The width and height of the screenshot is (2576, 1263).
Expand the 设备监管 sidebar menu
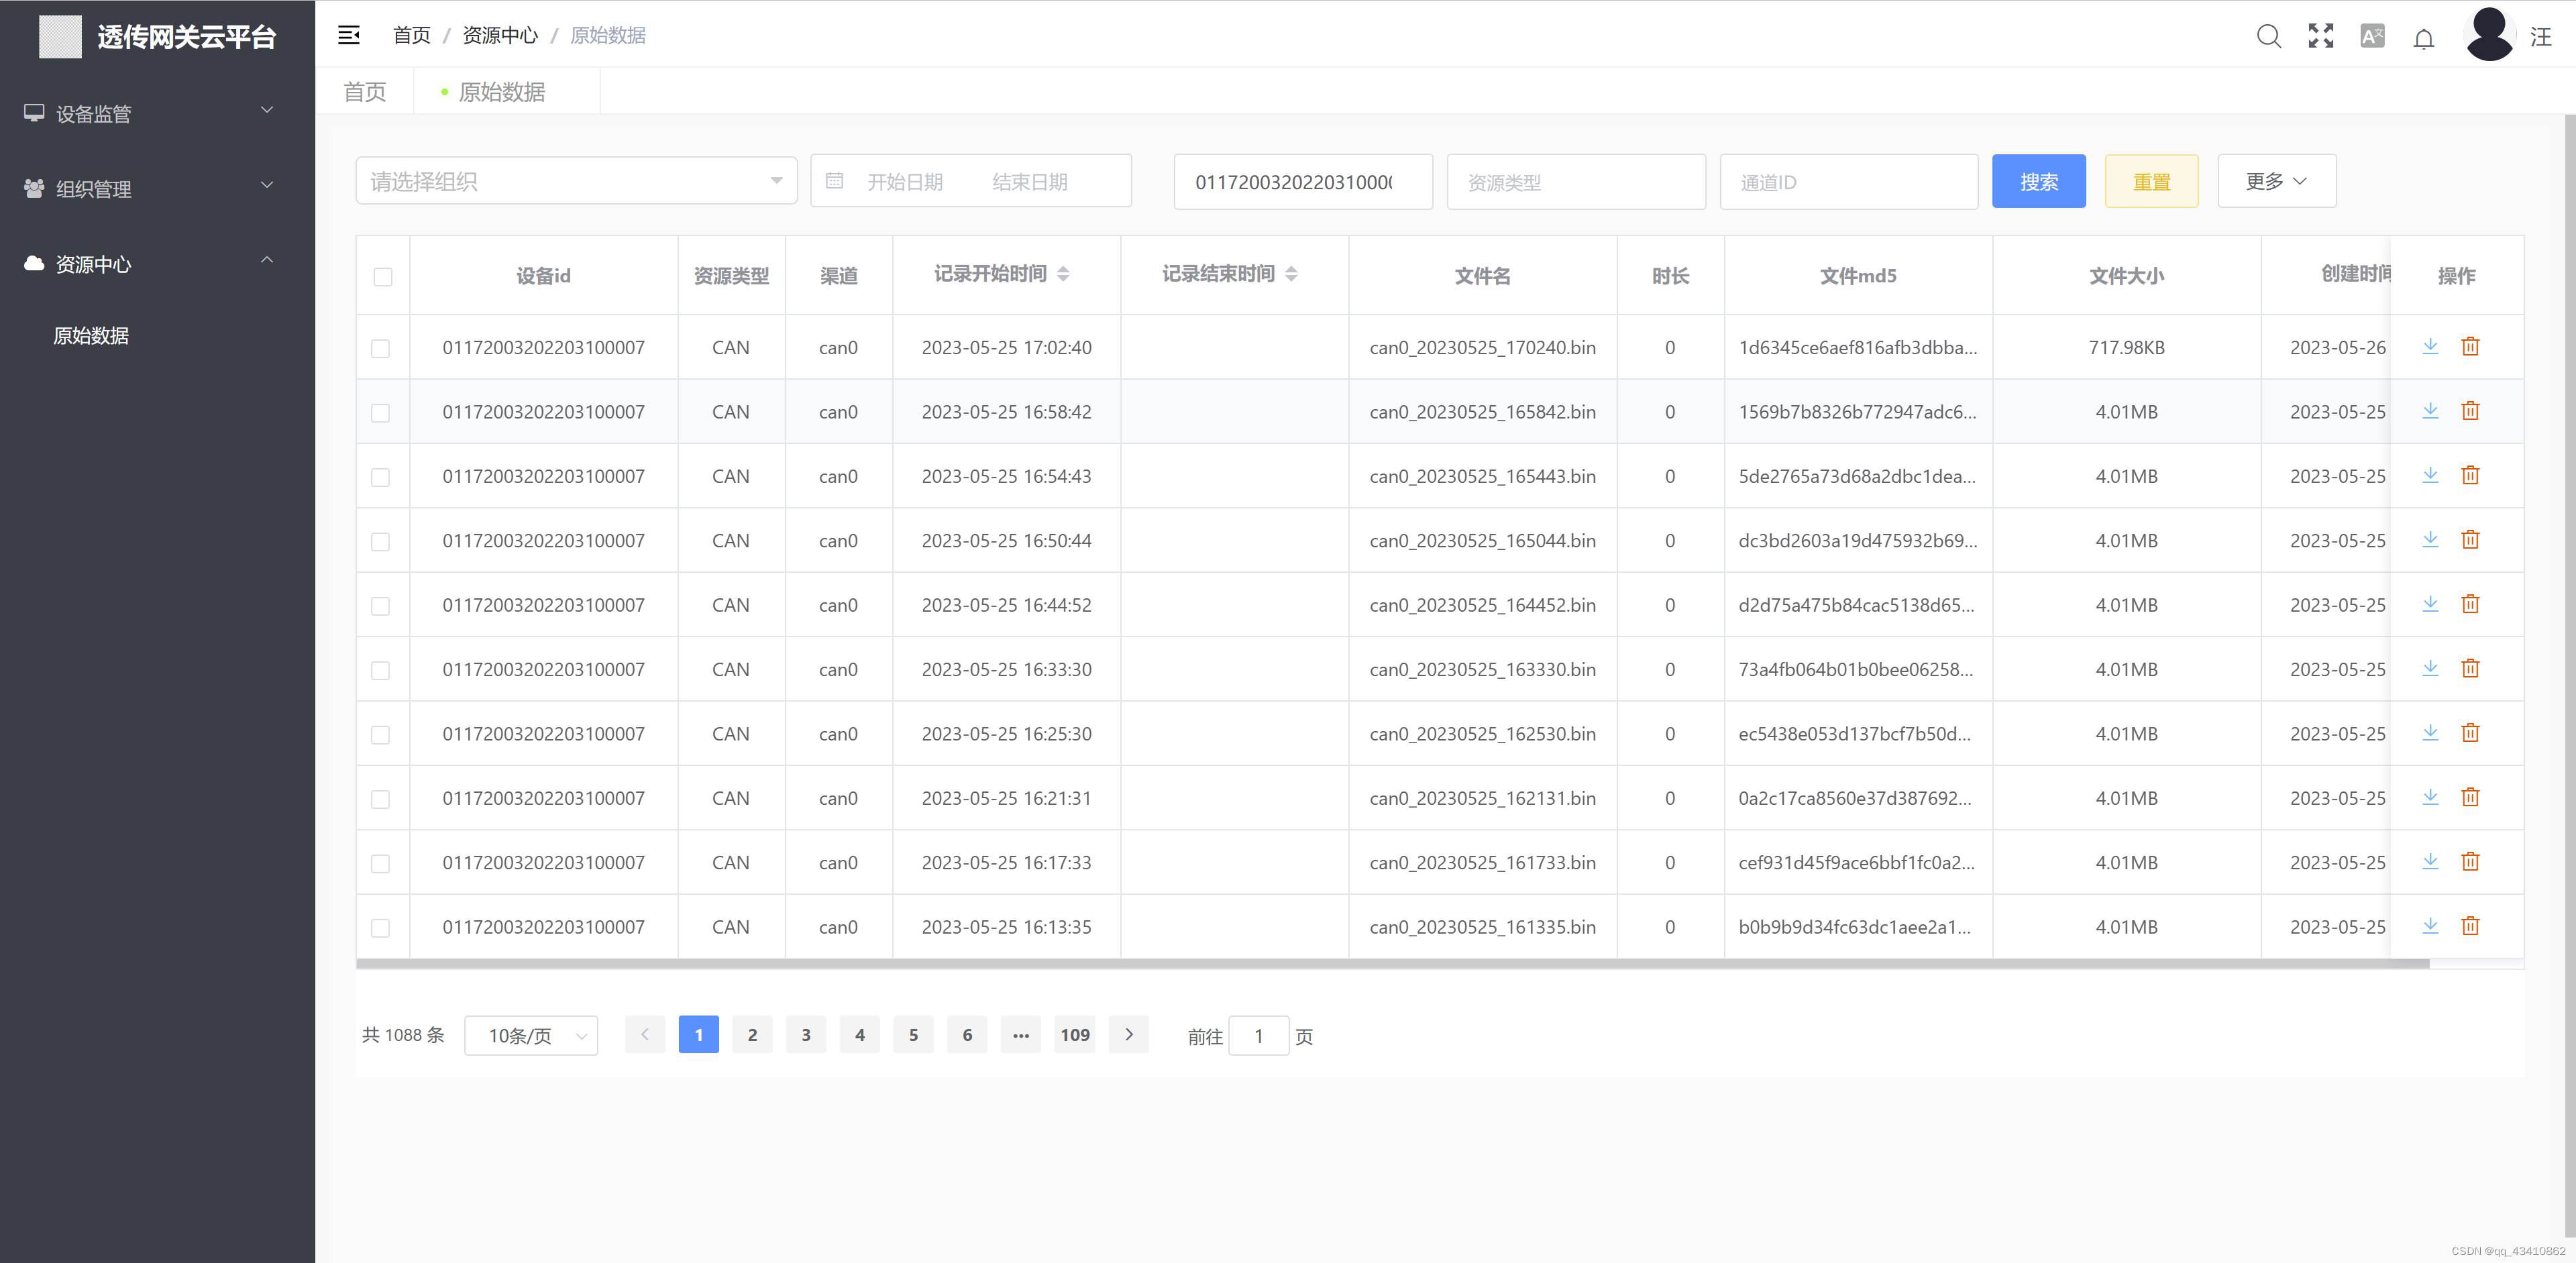[x=157, y=113]
